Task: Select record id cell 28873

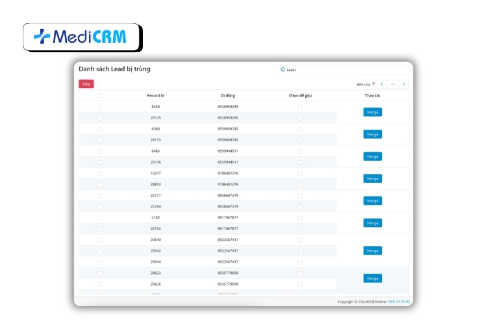Action: pos(156,184)
